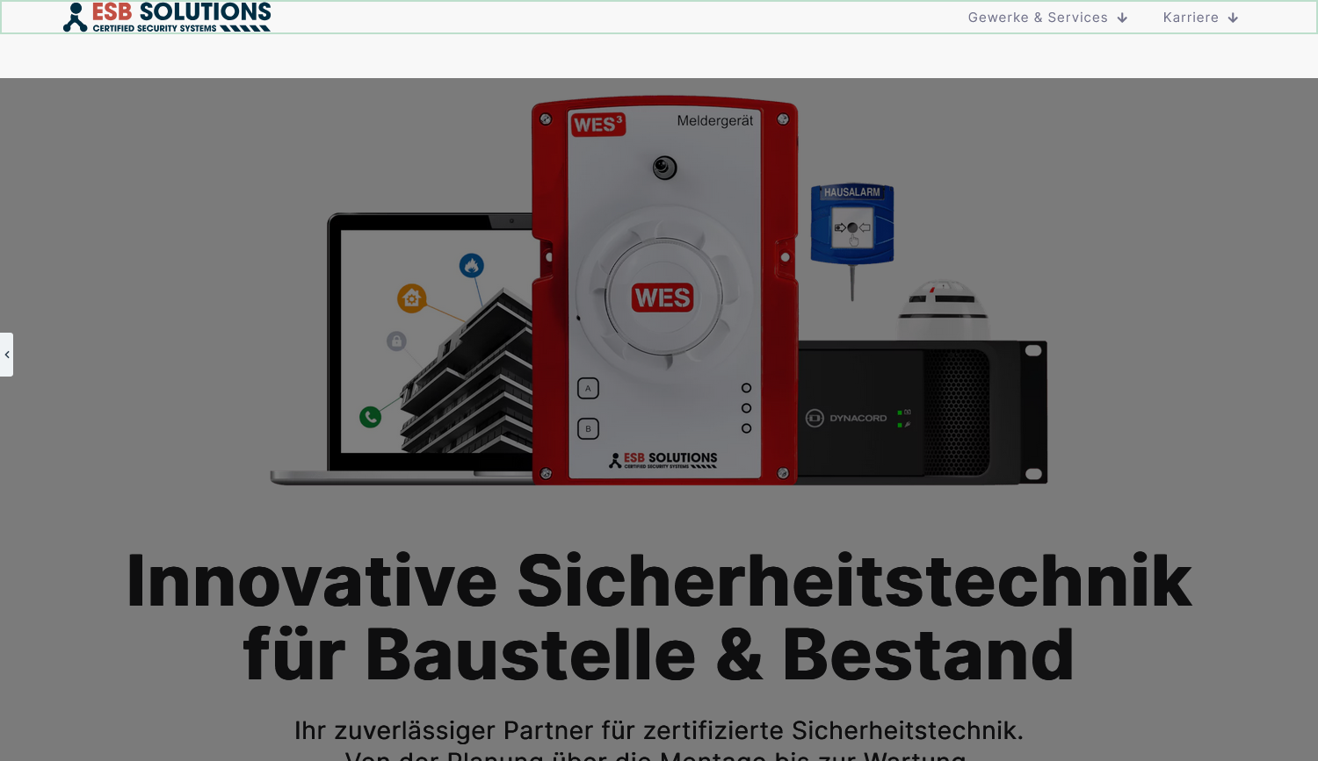Viewport: 1318px width, 761px height.
Task: Click the red WES3 Meldergerät device
Action: pos(664,291)
